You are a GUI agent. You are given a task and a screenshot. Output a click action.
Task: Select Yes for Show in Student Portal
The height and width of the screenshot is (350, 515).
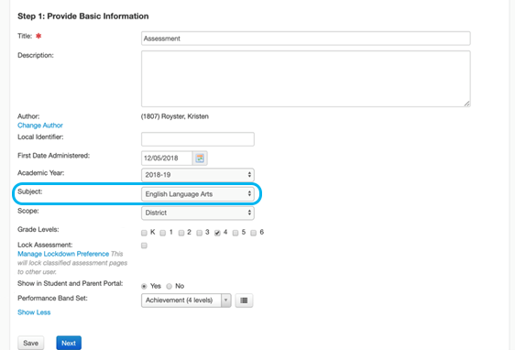(x=144, y=286)
